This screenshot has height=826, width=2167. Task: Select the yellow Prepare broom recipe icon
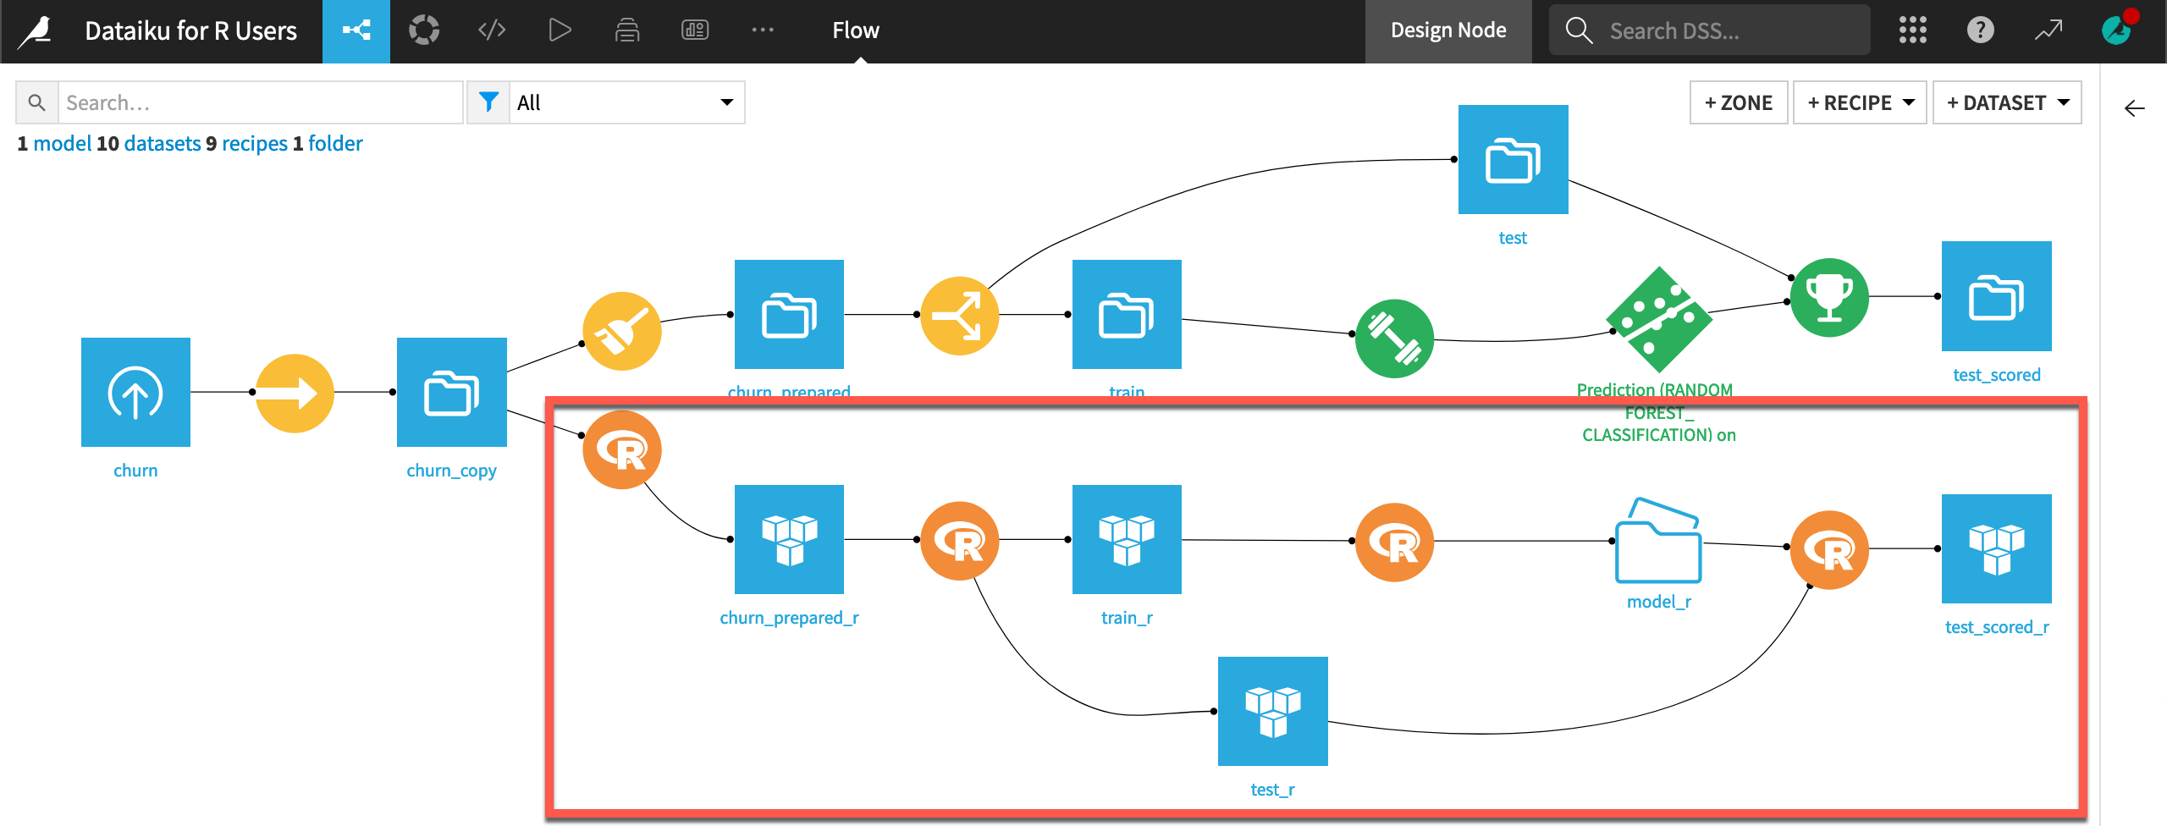623,331
